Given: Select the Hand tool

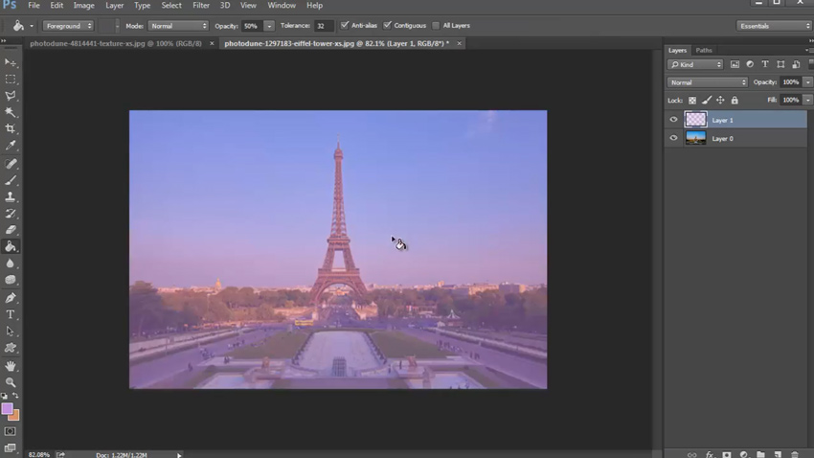Looking at the screenshot, I should (11, 366).
